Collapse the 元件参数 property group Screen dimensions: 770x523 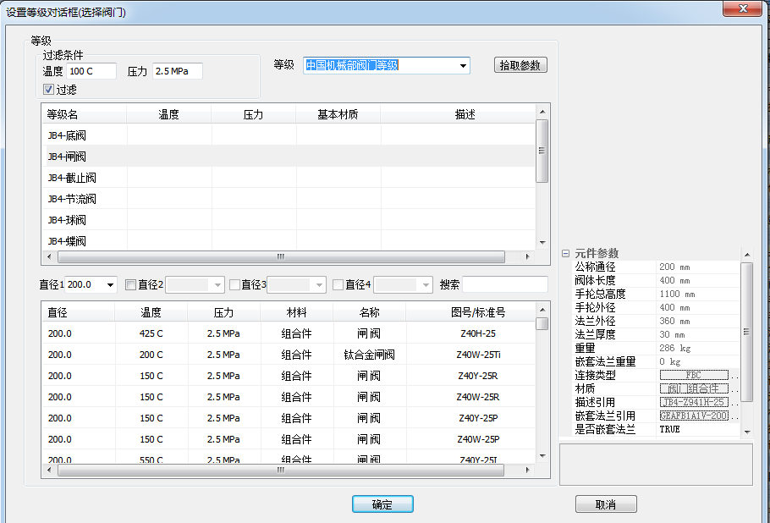(x=565, y=253)
